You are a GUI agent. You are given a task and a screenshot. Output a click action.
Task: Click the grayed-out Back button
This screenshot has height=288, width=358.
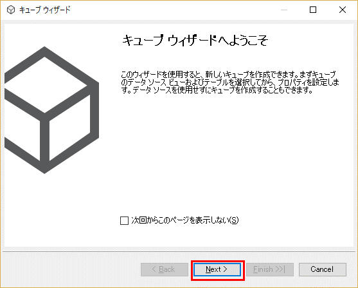point(165,269)
